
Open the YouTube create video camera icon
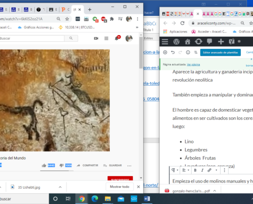(x=96, y=38)
